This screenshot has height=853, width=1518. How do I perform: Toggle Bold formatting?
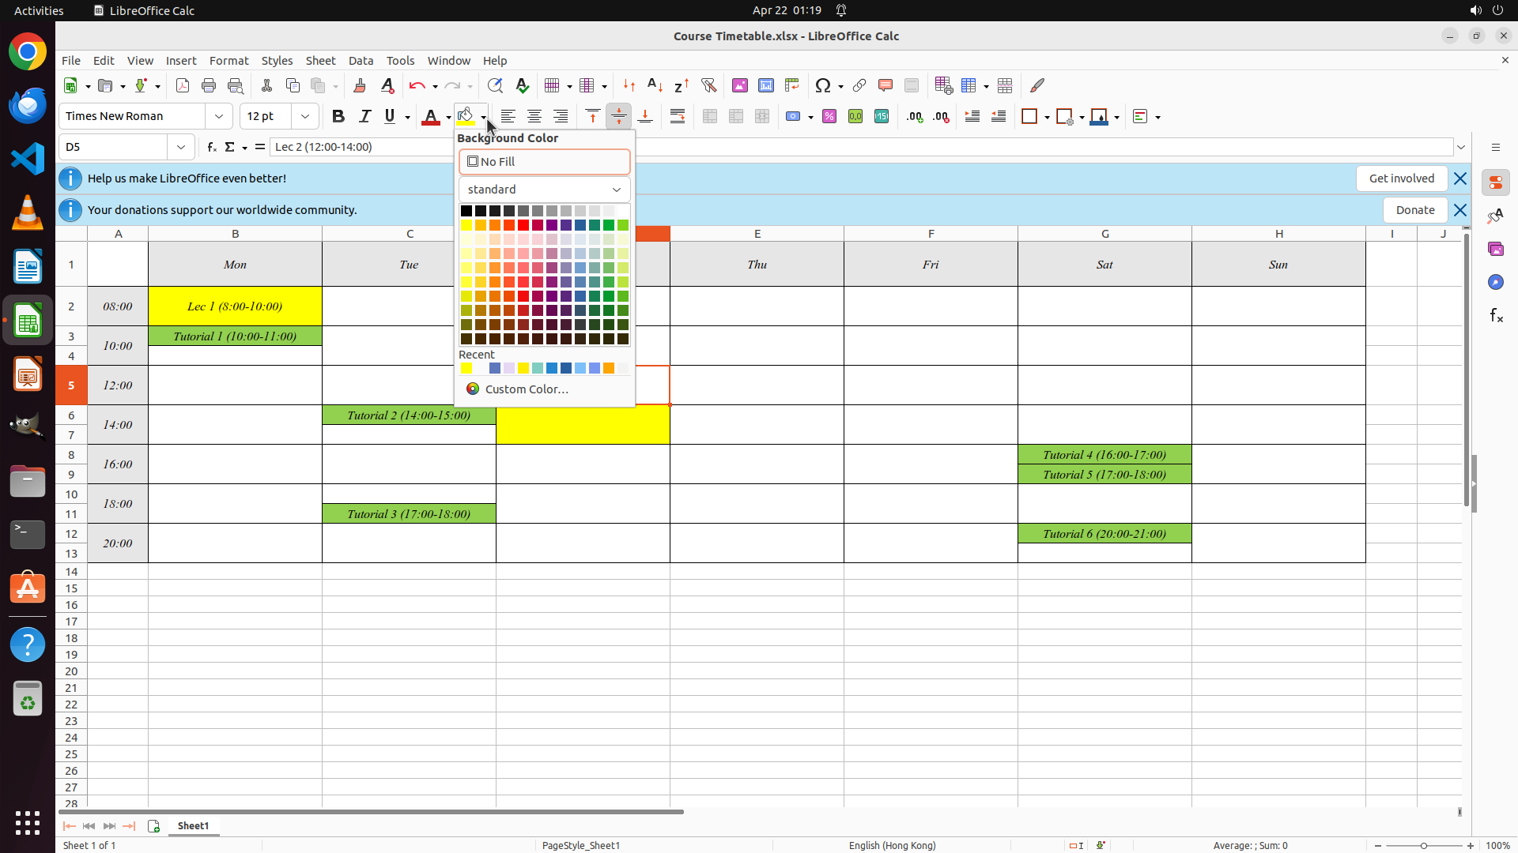pos(338,116)
